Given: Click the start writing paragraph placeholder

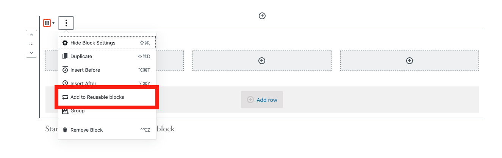Looking at the screenshot, I should (x=110, y=129).
